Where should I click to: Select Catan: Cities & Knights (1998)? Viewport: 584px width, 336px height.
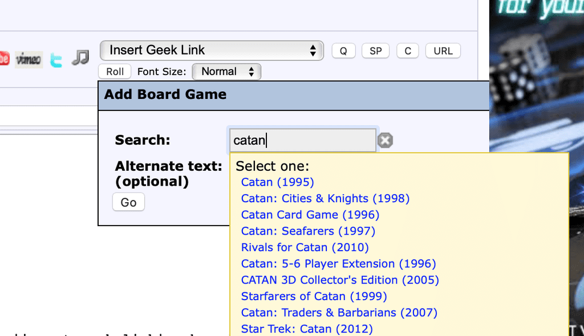325,198
